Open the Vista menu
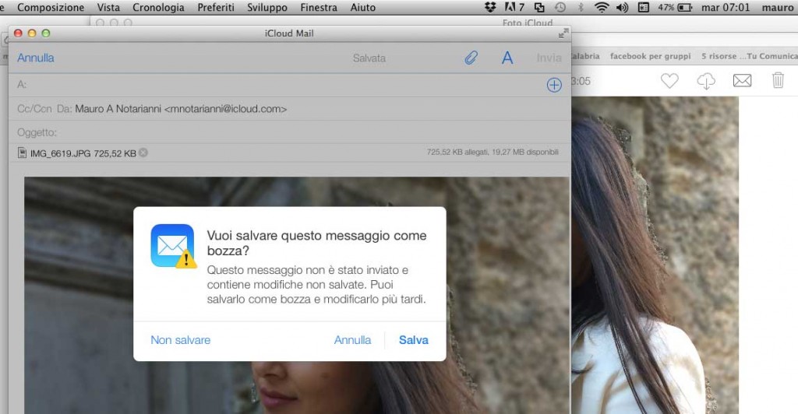Image resolution: width=798 pixels, height=414 pixels. (108, 8)
